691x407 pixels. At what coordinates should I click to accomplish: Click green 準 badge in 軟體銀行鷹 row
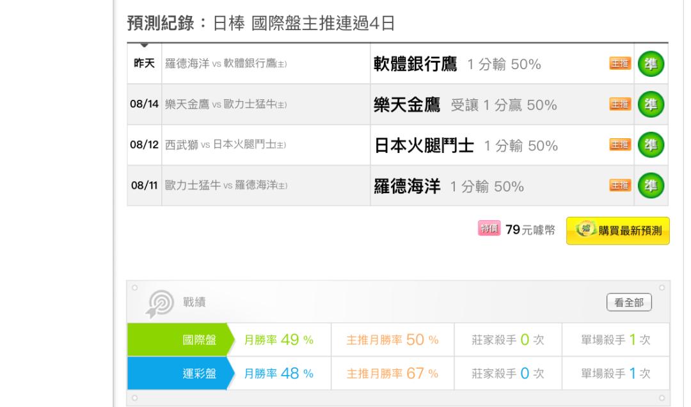click(x=651, y=64)
